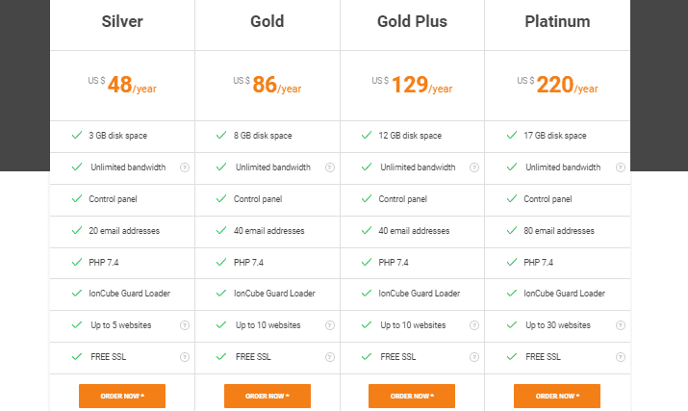688x411 pixels.
Task: Show info icon for Platinum Unlimited bandwidth
Action: 621,167
